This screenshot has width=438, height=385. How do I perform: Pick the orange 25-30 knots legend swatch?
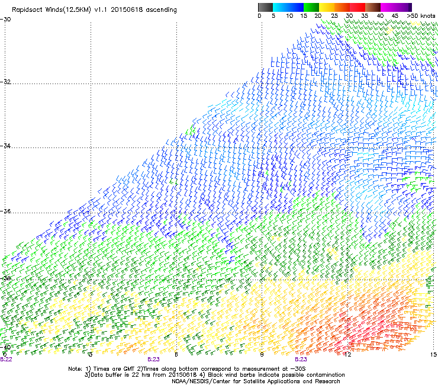click(x=342, y=7)
